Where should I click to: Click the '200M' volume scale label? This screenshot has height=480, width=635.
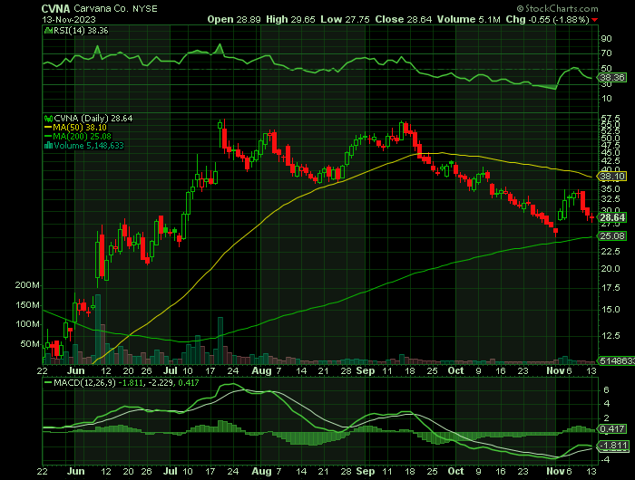point(27,285)
